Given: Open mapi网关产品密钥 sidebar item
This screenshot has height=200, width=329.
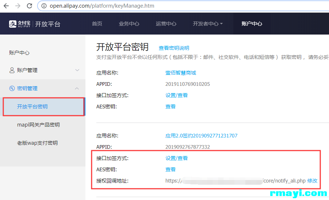Looking at the screenshot, I should click(x=39, y=125).
